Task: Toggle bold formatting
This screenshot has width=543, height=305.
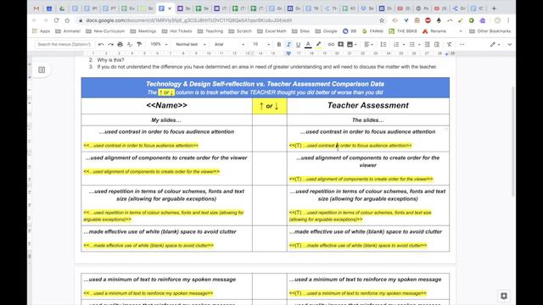Action: click(279, 44)
